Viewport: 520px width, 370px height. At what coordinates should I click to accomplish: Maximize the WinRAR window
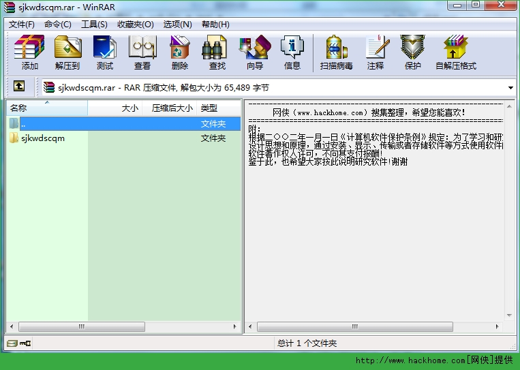tap(476, 5)
